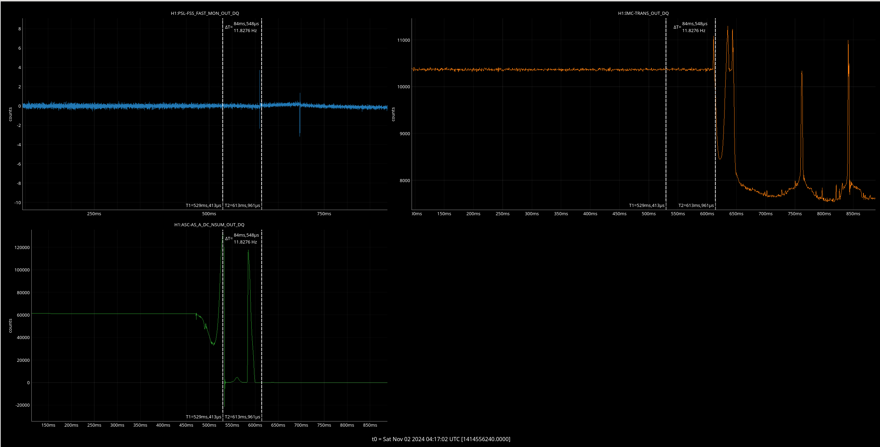Click the T2=613ms,961µs label in the PSL-FSS plot
The width and height of the screenshot is (880, 447).
pyautogui.click(x=242, y=205)
